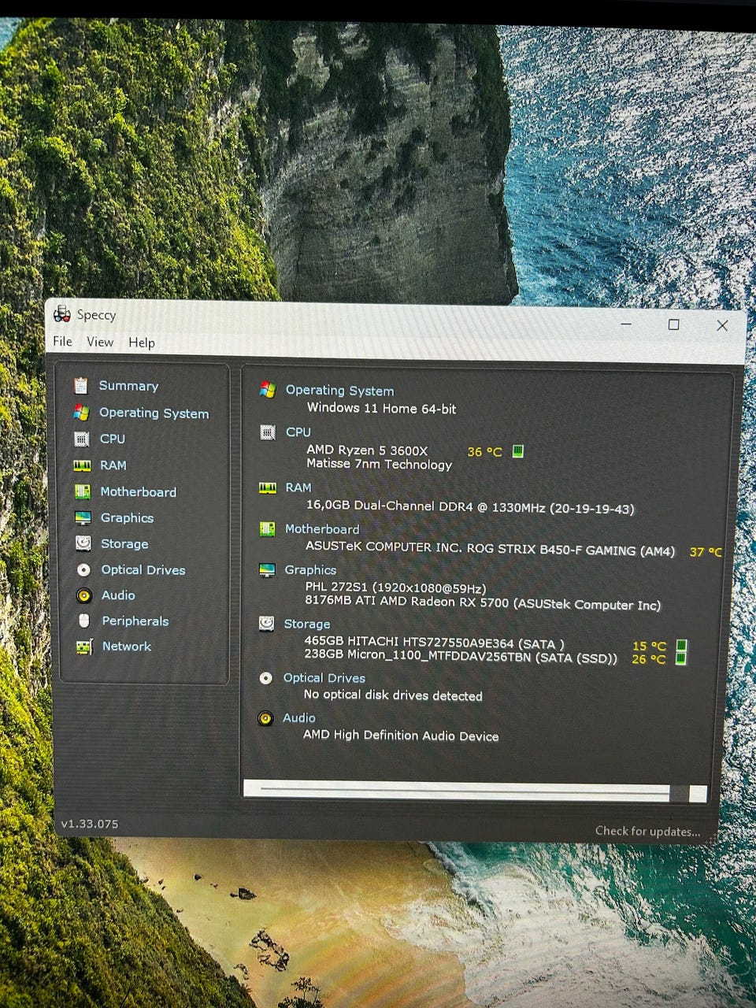Open the Help menu
Screen dimensions: 756x1008
[142, 343]
